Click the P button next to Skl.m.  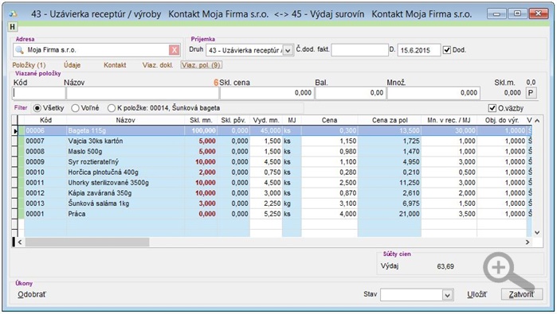coord(531,93)
